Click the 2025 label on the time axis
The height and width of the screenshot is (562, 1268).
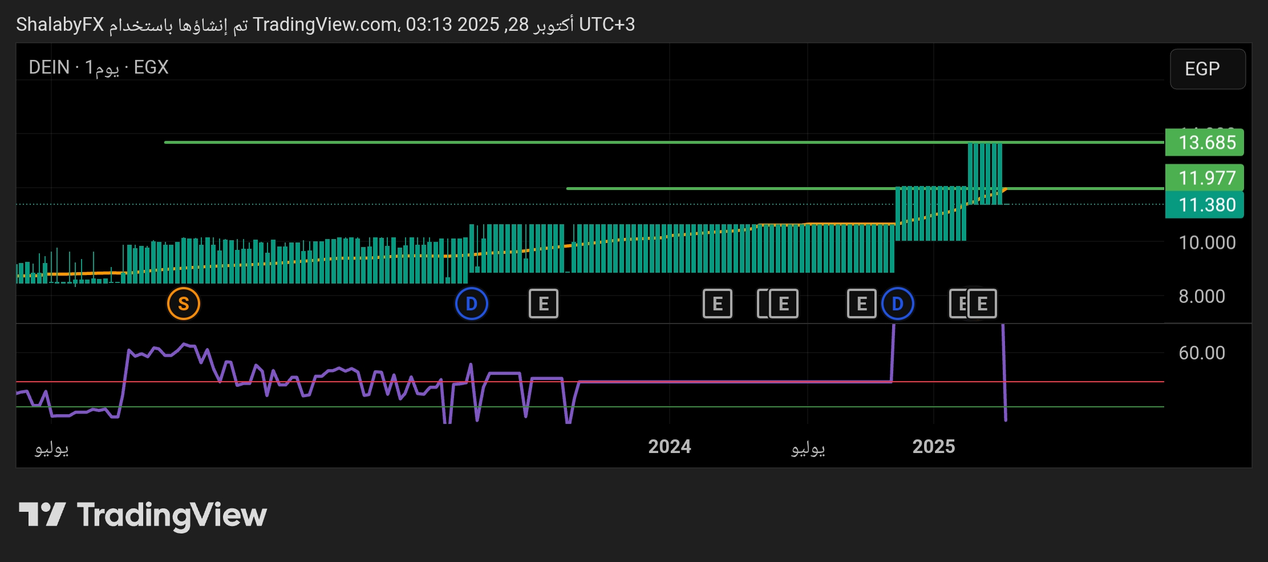pyautogui.click(x=933, y=446)
